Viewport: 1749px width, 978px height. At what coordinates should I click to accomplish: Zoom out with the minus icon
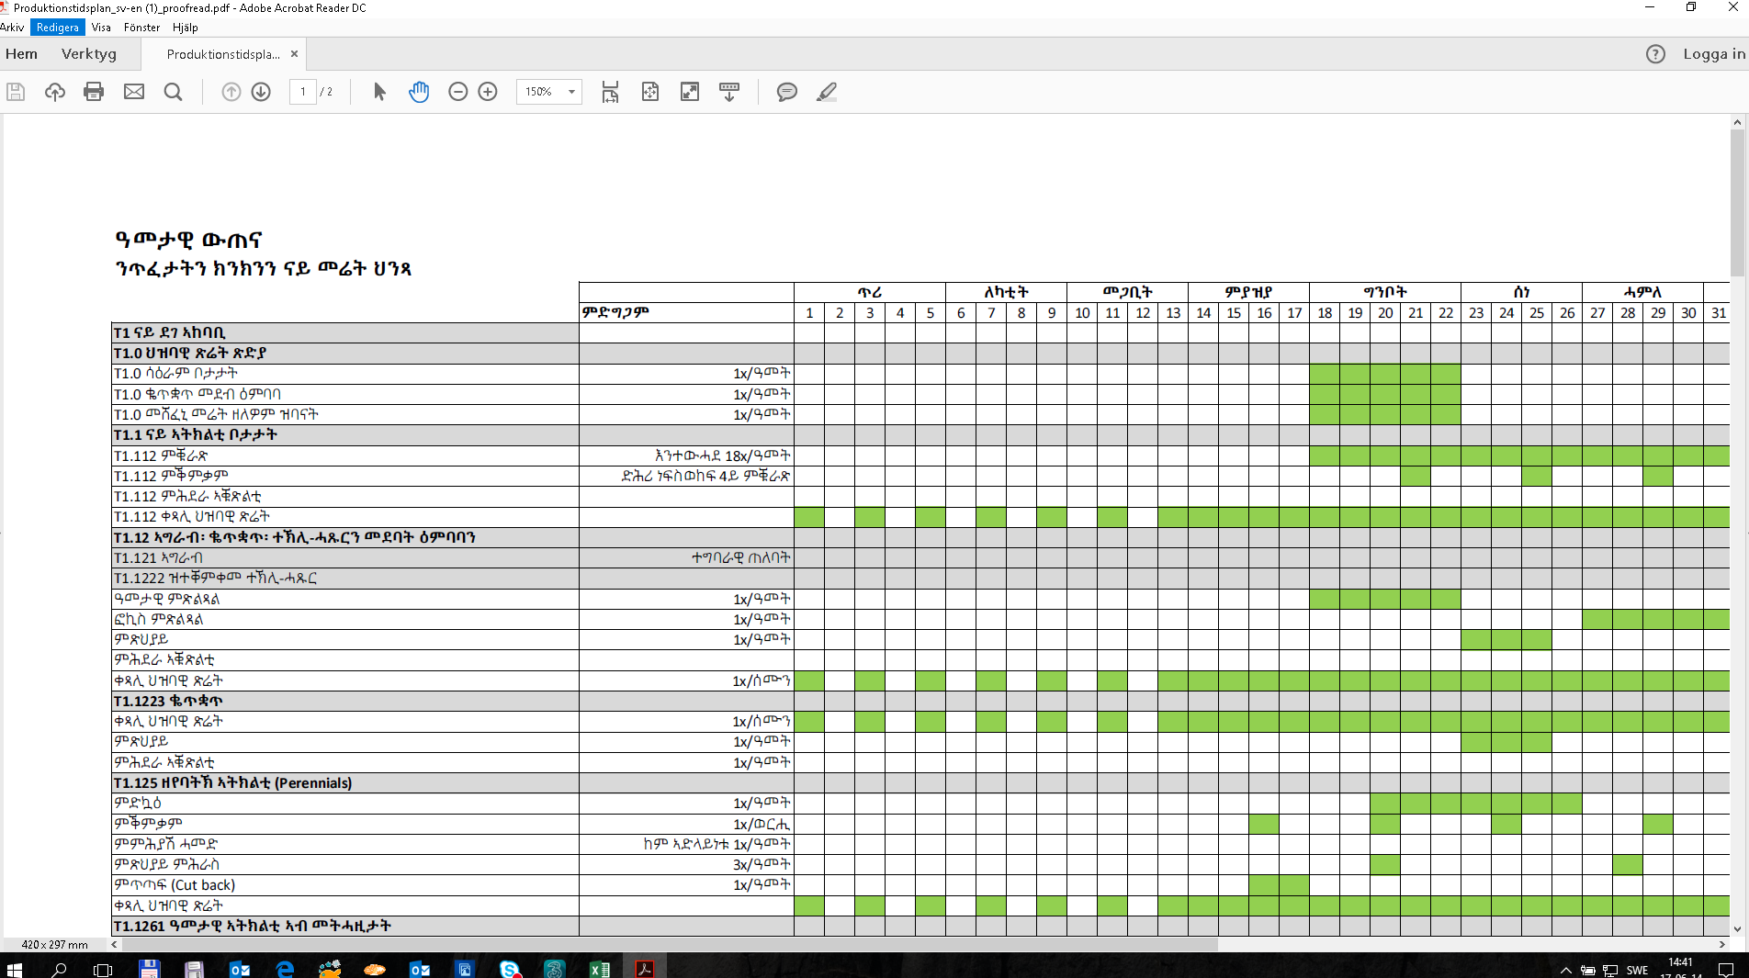457,92
